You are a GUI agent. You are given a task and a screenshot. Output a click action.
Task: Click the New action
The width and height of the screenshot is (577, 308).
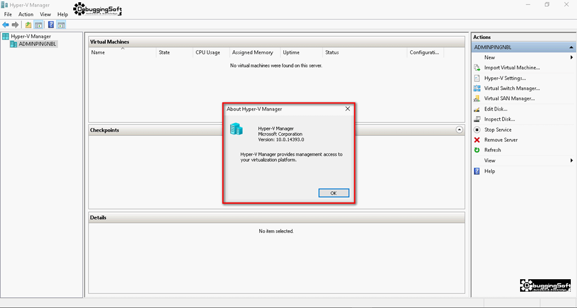(x=490, y=58)
